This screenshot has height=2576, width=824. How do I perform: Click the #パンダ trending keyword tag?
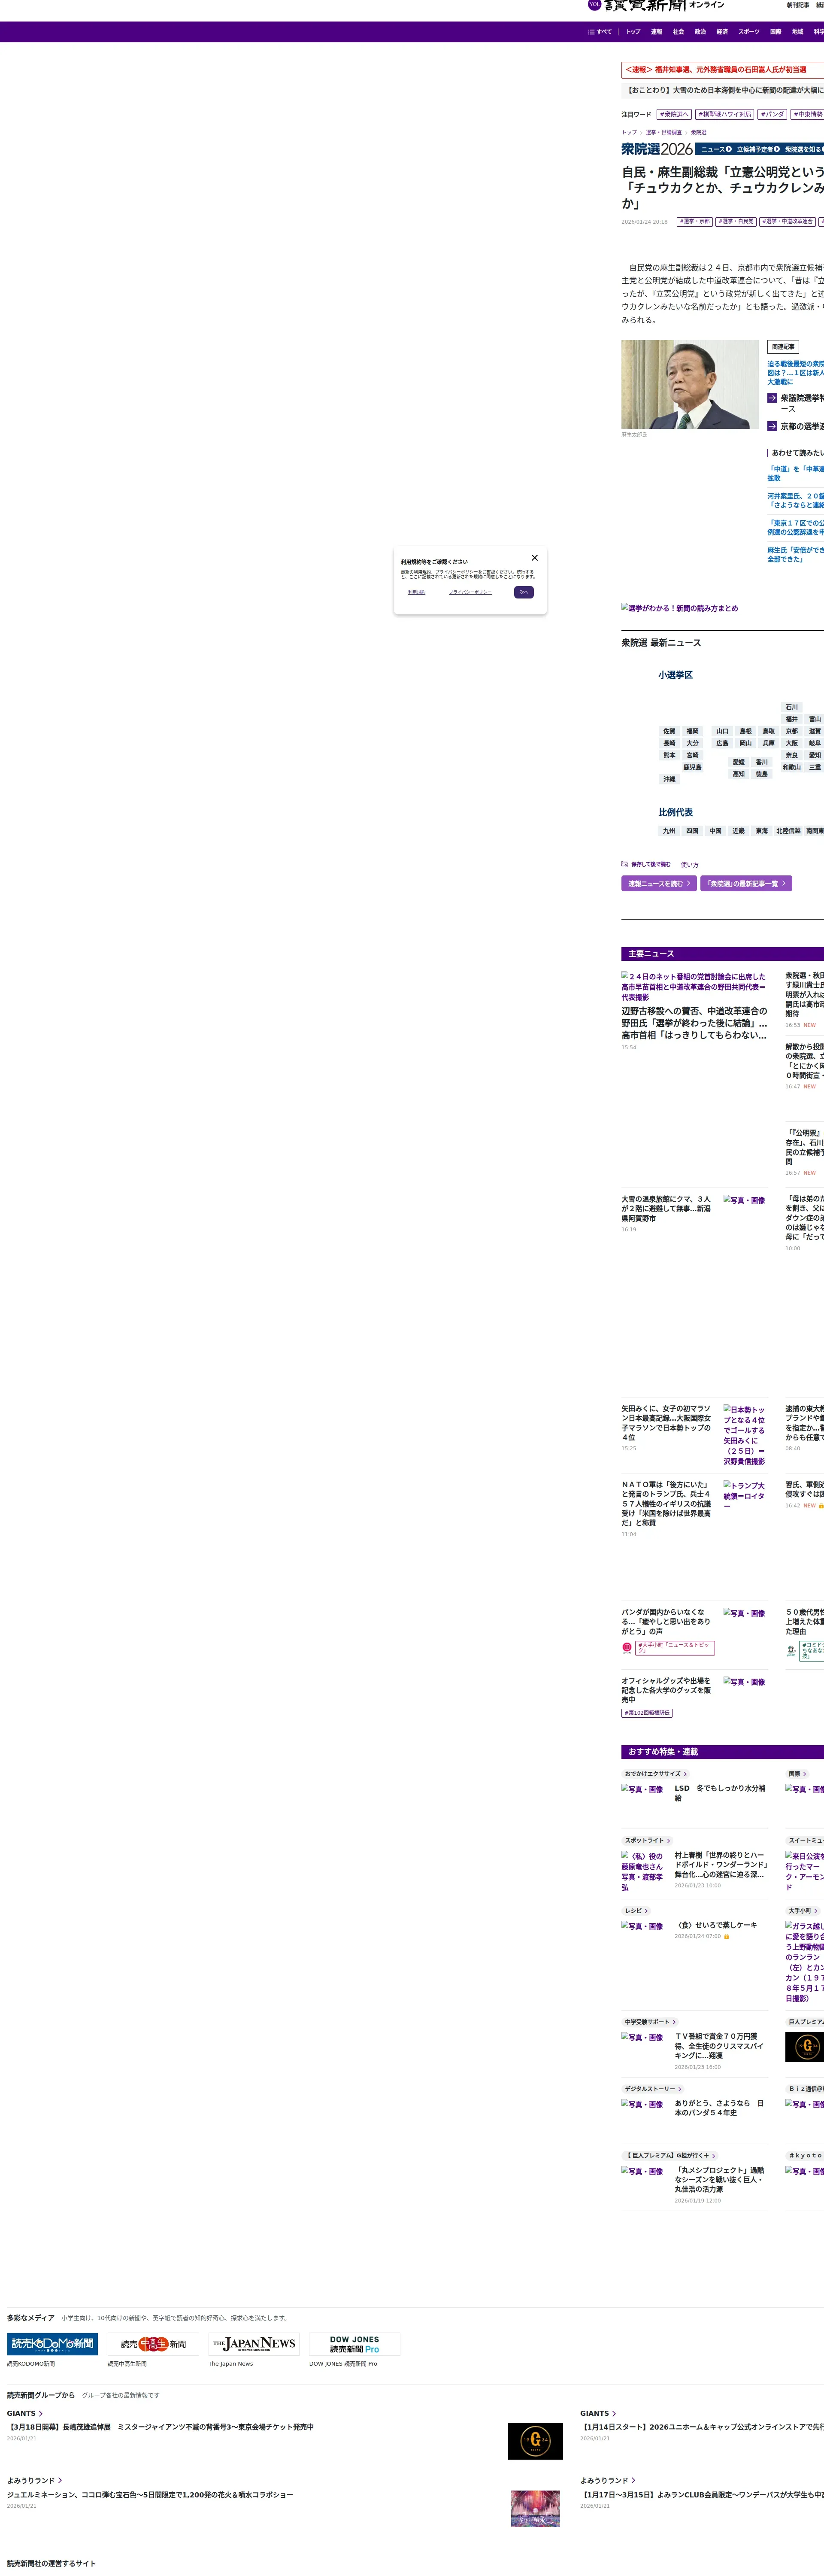coord(772,115)
